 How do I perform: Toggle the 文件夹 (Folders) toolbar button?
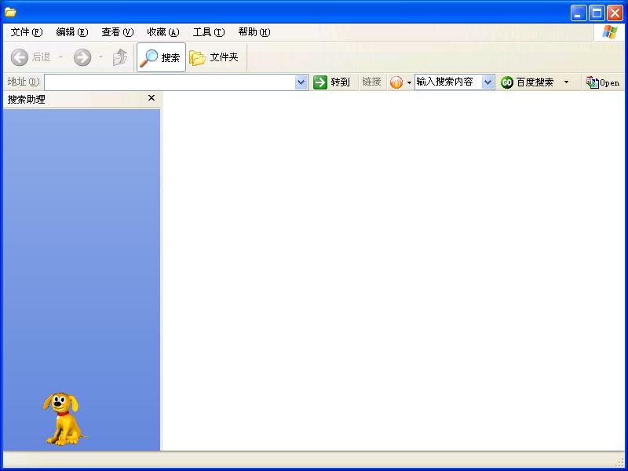tap(214, 57)
